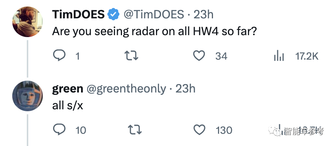Click the 130 like count
The image size is (335, 146).
pyautogui.click(x=224, y=130)
